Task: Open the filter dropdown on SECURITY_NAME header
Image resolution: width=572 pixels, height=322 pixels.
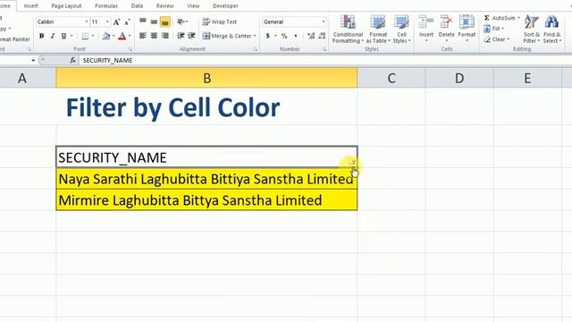Action: pyautogui.click(x=353, y=162)
